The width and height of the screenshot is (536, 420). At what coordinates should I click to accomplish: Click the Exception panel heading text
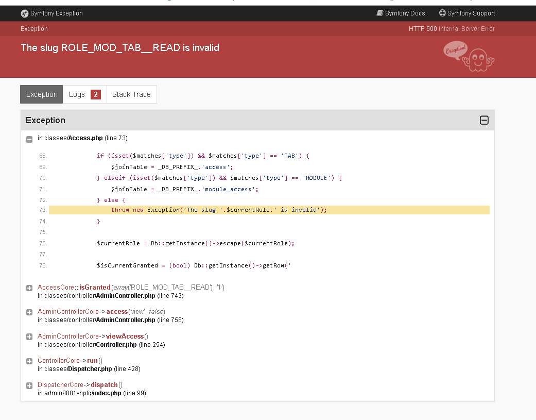point(45,121)
